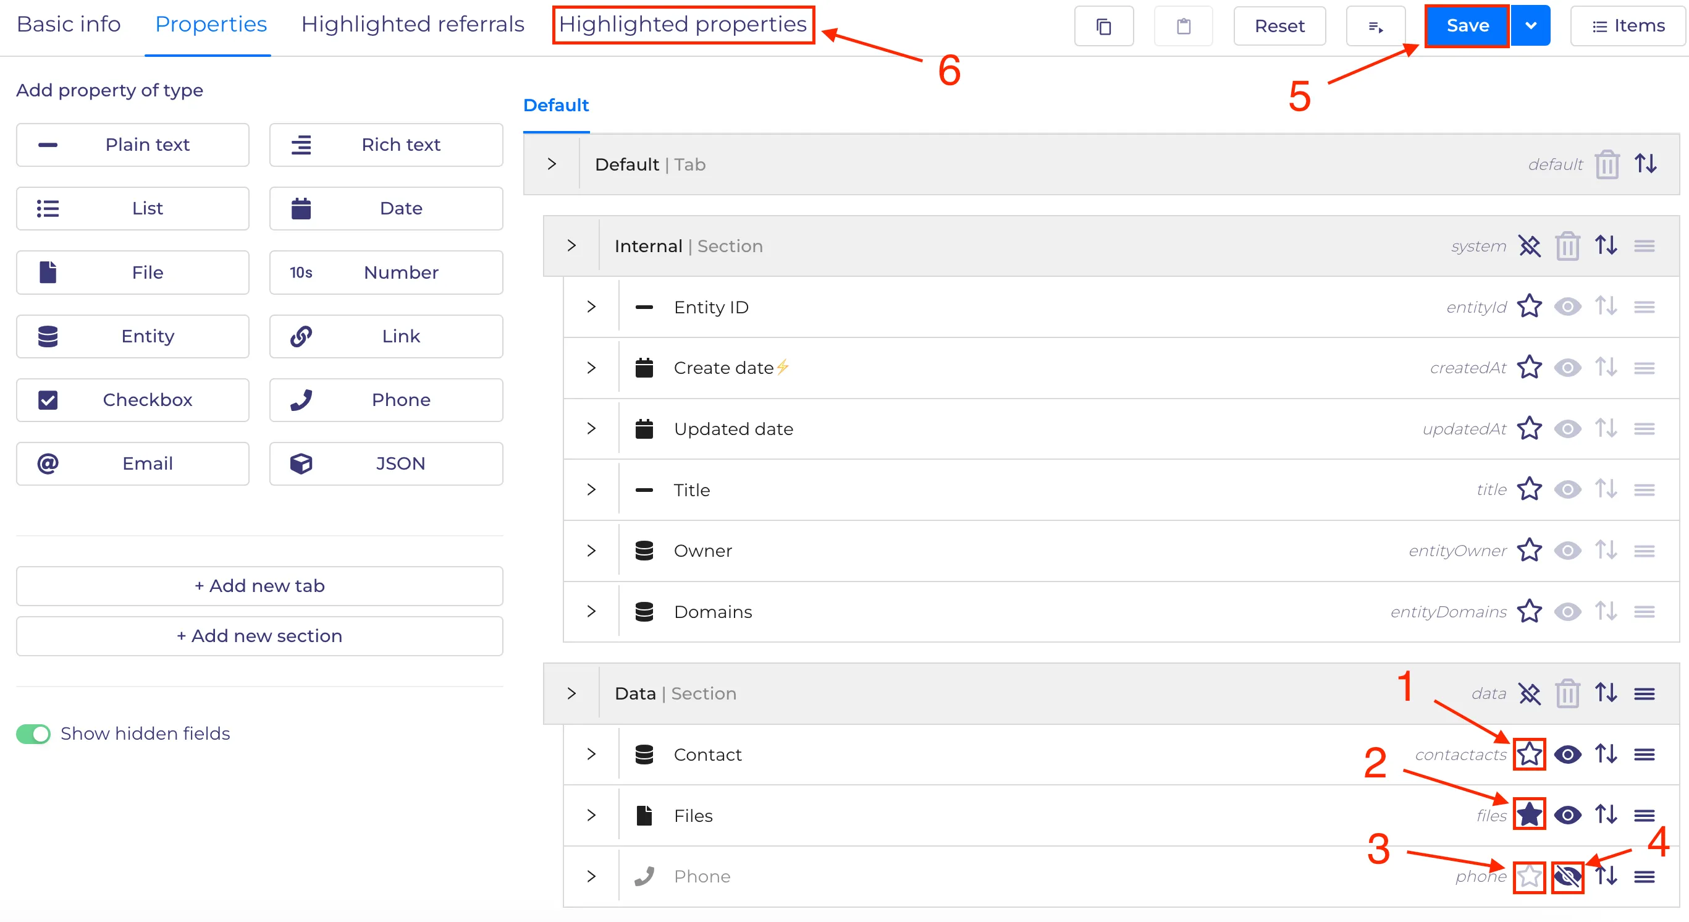
Task: Expand the Data section chevron
Action: tap(571, 693)
